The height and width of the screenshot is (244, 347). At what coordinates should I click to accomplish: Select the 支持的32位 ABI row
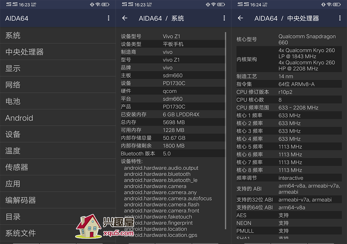(289, 200)
